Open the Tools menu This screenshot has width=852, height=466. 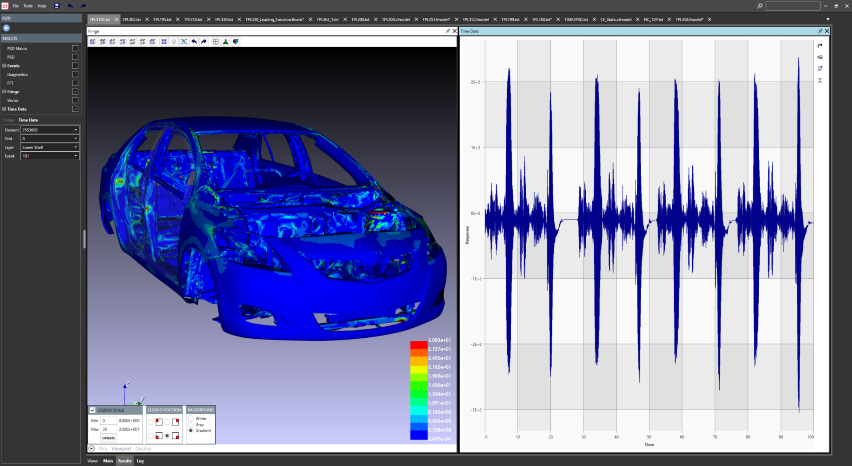pos(28,6)
